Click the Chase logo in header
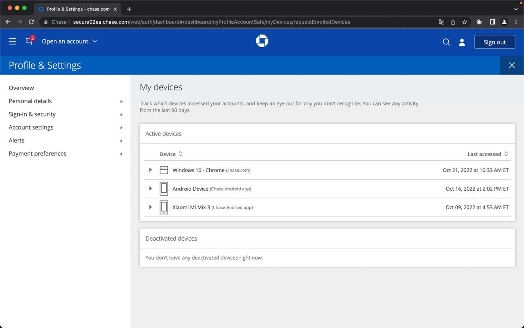524x328 pixels. pos(262,41)
